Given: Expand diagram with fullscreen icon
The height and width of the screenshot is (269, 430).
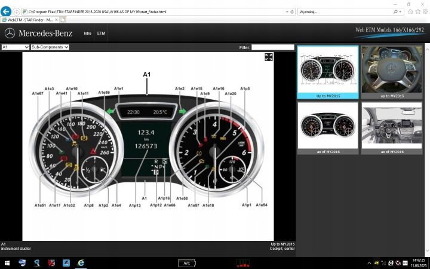Looking at the screenshot, I should click(269, 57).
